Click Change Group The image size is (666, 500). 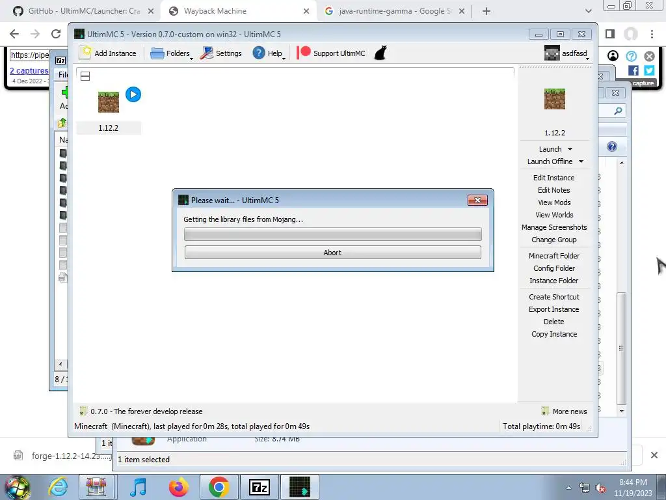[554, 240]
